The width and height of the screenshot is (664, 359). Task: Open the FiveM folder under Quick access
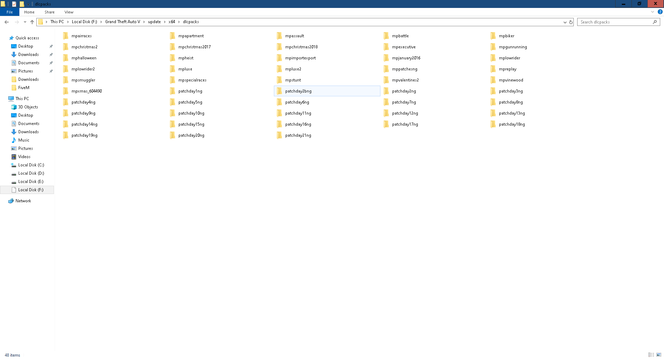coord(23,87)
